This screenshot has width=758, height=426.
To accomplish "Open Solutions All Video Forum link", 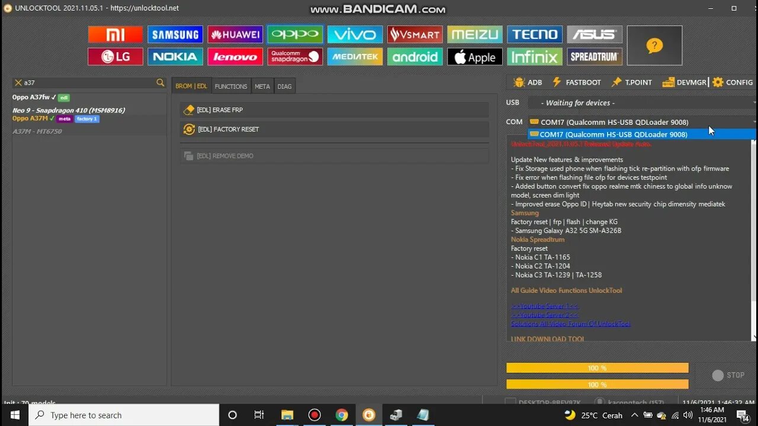I will (570, 324).
